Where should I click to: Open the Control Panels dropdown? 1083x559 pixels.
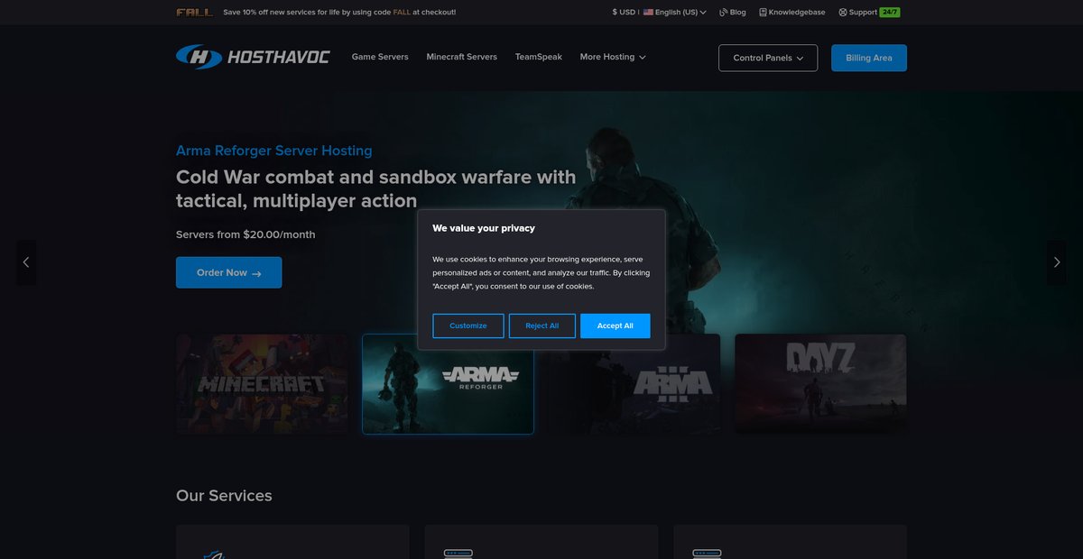click(768, 58)
